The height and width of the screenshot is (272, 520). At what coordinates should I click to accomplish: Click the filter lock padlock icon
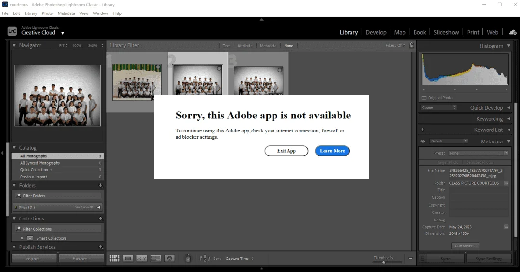412,45
